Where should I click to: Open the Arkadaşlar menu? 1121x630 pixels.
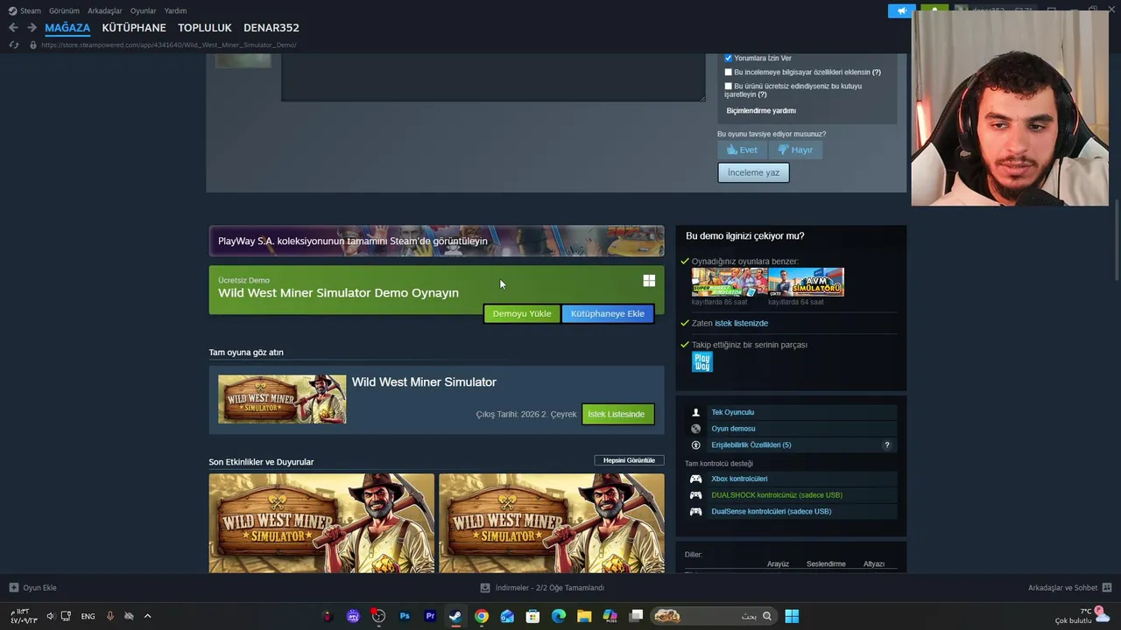pos(105,10)
